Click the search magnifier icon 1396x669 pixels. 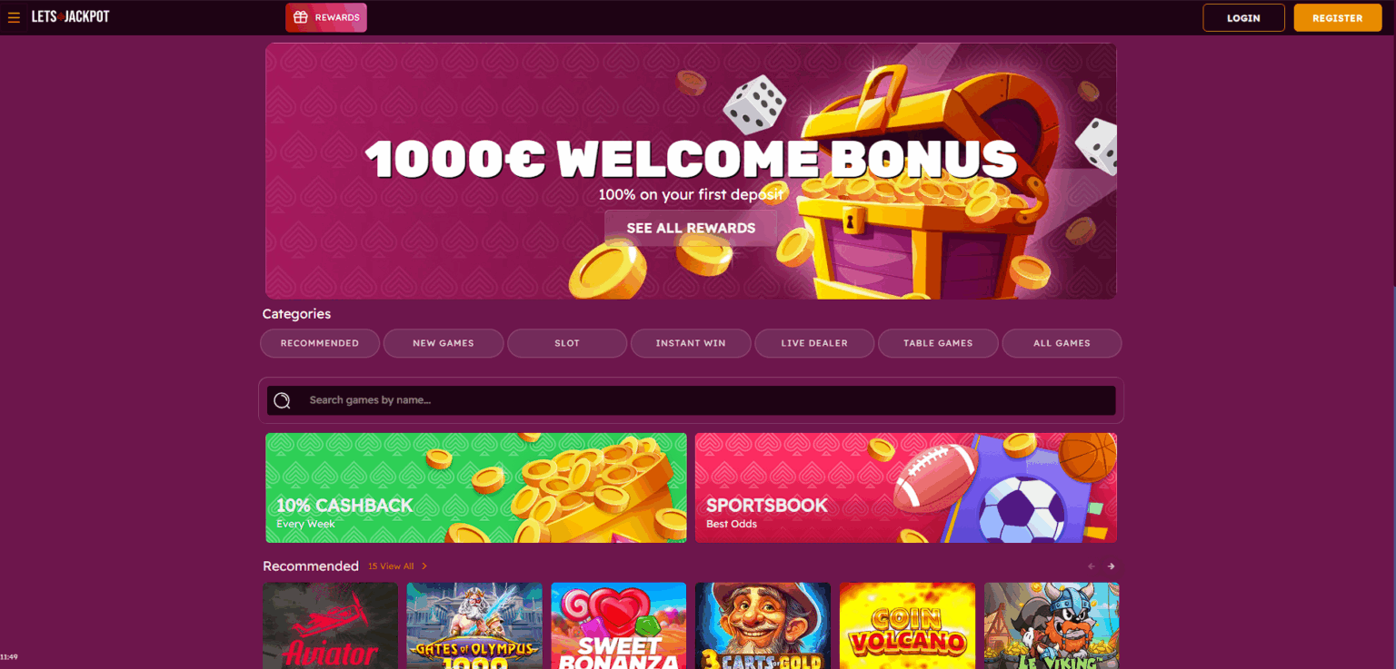click(x=282, y=400)
